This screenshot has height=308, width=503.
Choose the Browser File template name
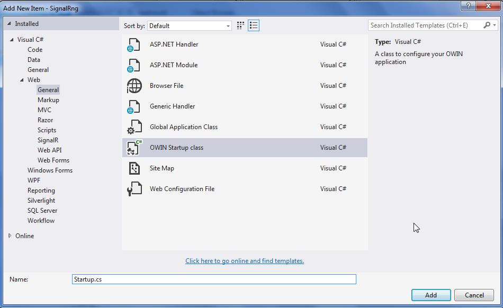[x=166, y=86]
